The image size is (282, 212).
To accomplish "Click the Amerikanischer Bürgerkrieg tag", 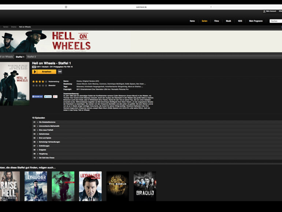I will [x=116, y=87].
